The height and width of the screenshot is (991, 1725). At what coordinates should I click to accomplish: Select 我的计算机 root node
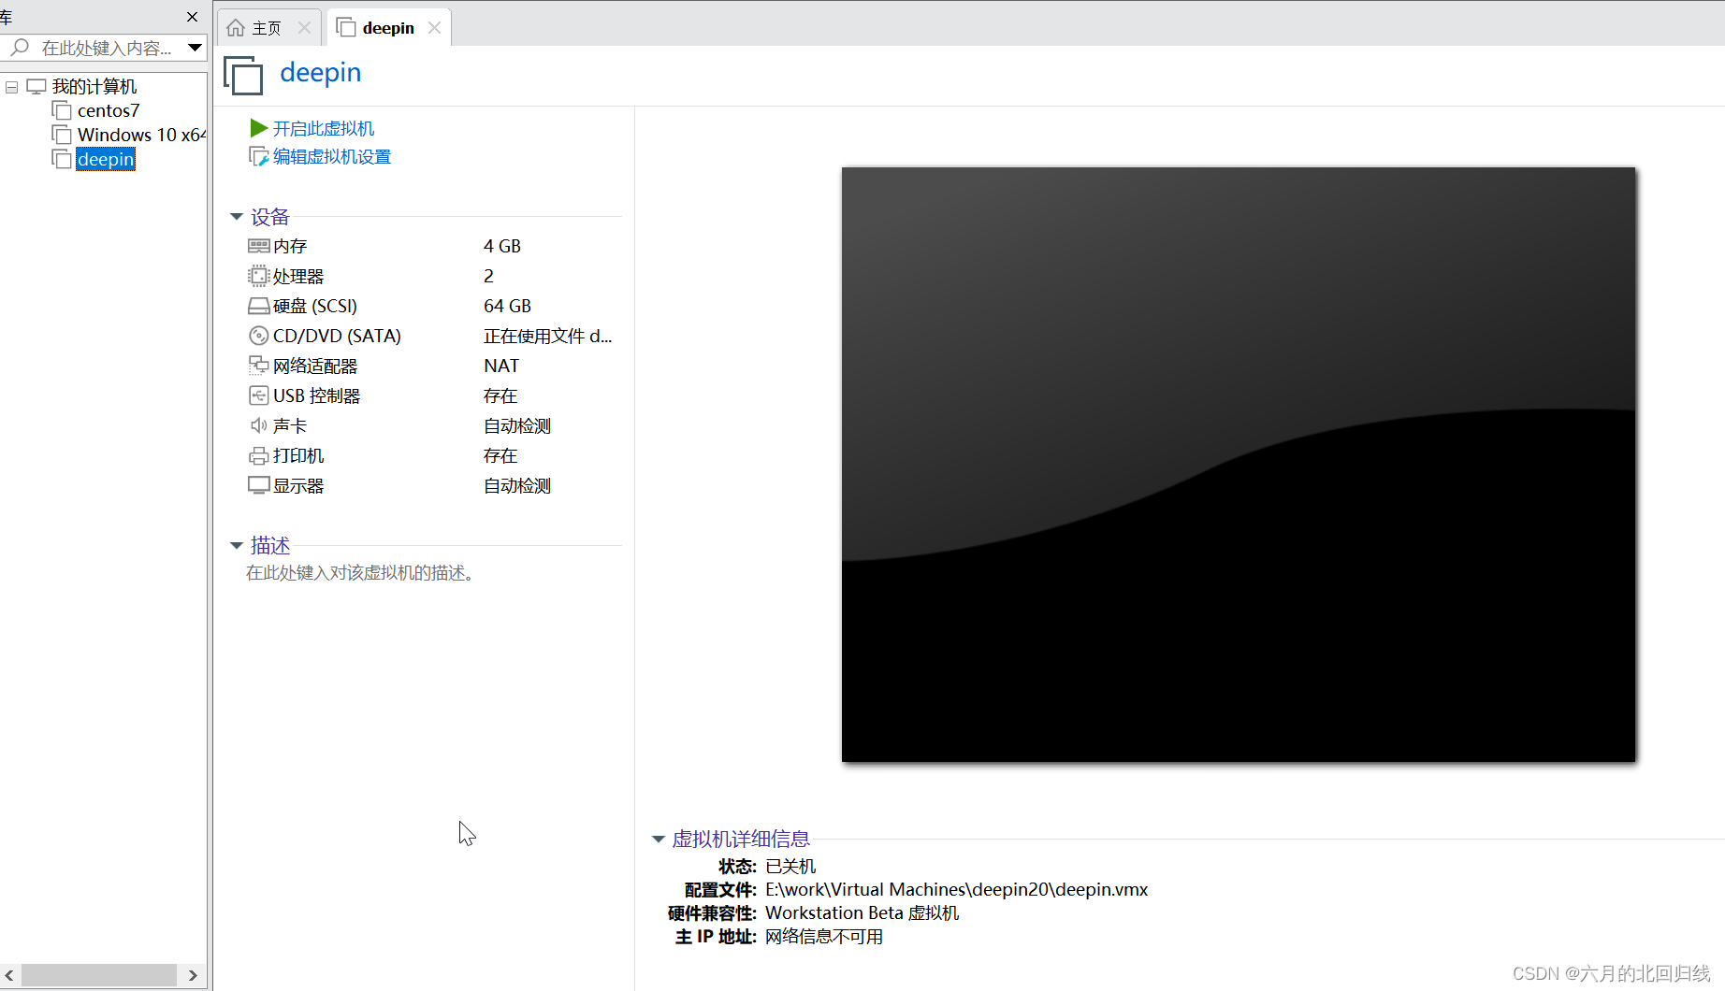click(94, 86)
